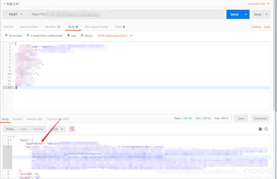Image resolution: width=277 pixels, height=179 pixels.
Task: Open the response Headers (5) tab
Action: click(34, 119)
